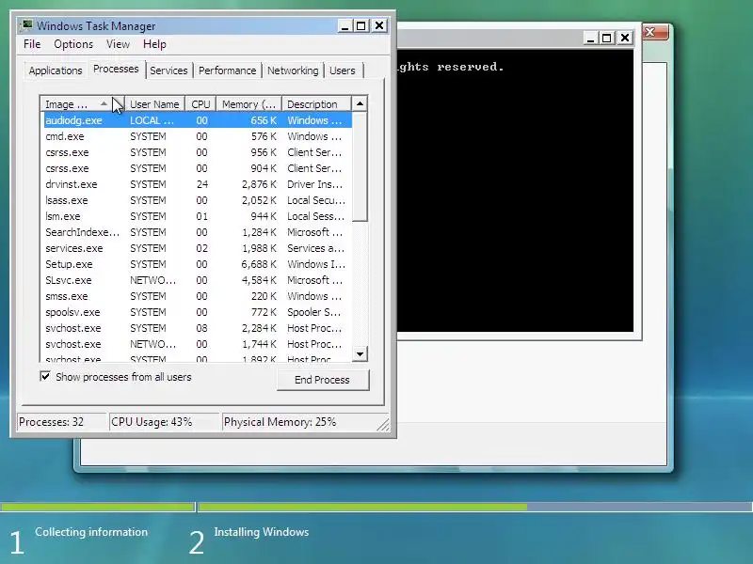Open the File menu

click(32, 44)
